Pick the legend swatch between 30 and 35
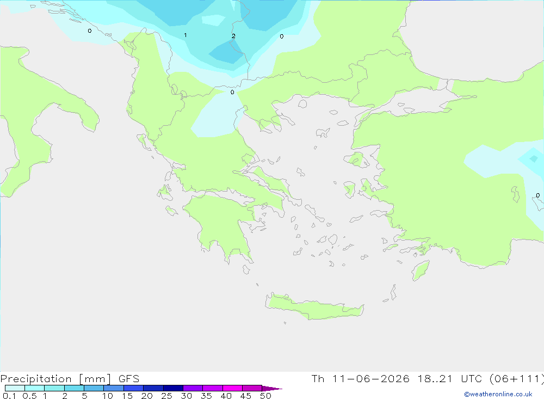 click(x=193, y=388)
